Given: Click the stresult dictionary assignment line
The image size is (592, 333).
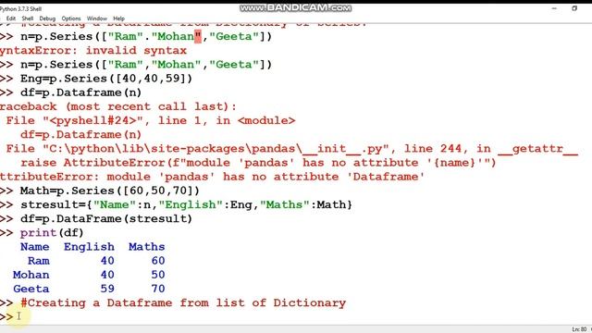Looking at the screenshot, I should point(187,204).
